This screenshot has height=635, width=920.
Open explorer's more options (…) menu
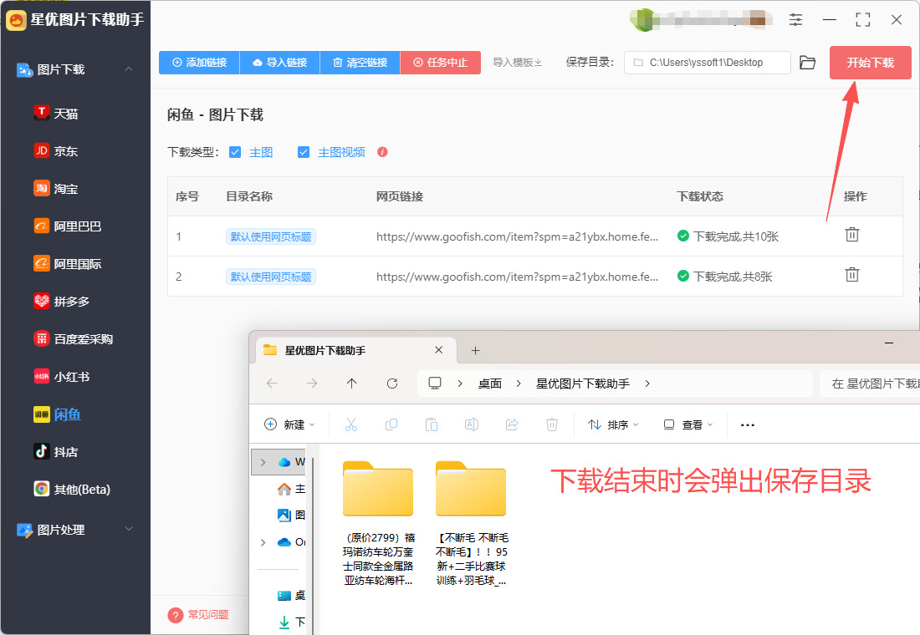coord(748,424)
